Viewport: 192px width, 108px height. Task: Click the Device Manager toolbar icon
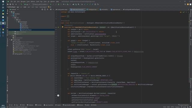(76, 4)
